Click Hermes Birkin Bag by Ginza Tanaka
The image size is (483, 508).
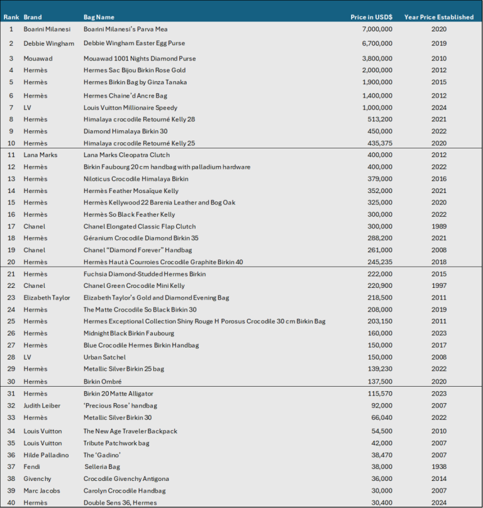135,82
